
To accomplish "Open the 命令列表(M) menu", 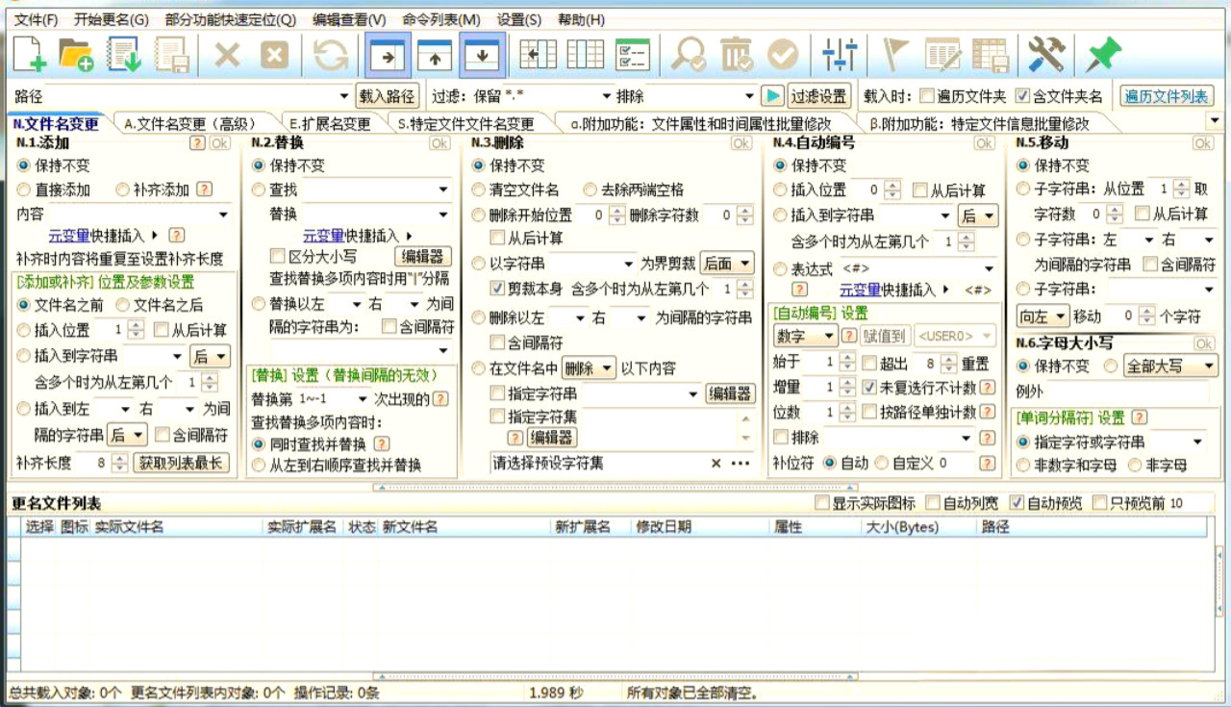I will click(441, 19).
